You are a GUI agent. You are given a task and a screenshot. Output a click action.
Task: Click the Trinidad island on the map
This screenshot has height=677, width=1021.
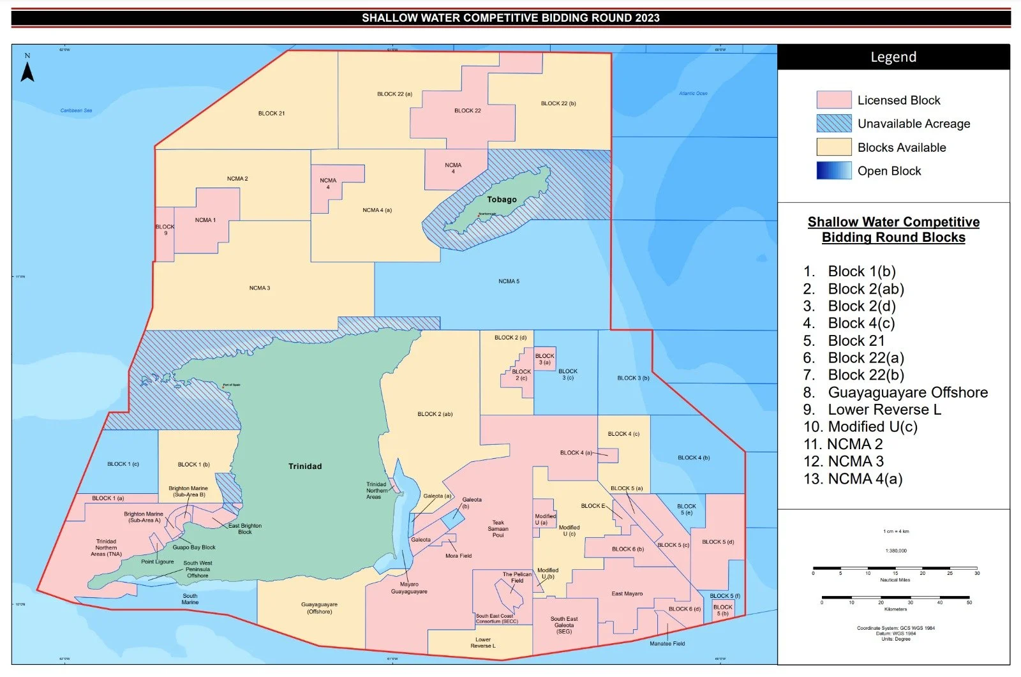click(x=305, y=466)
